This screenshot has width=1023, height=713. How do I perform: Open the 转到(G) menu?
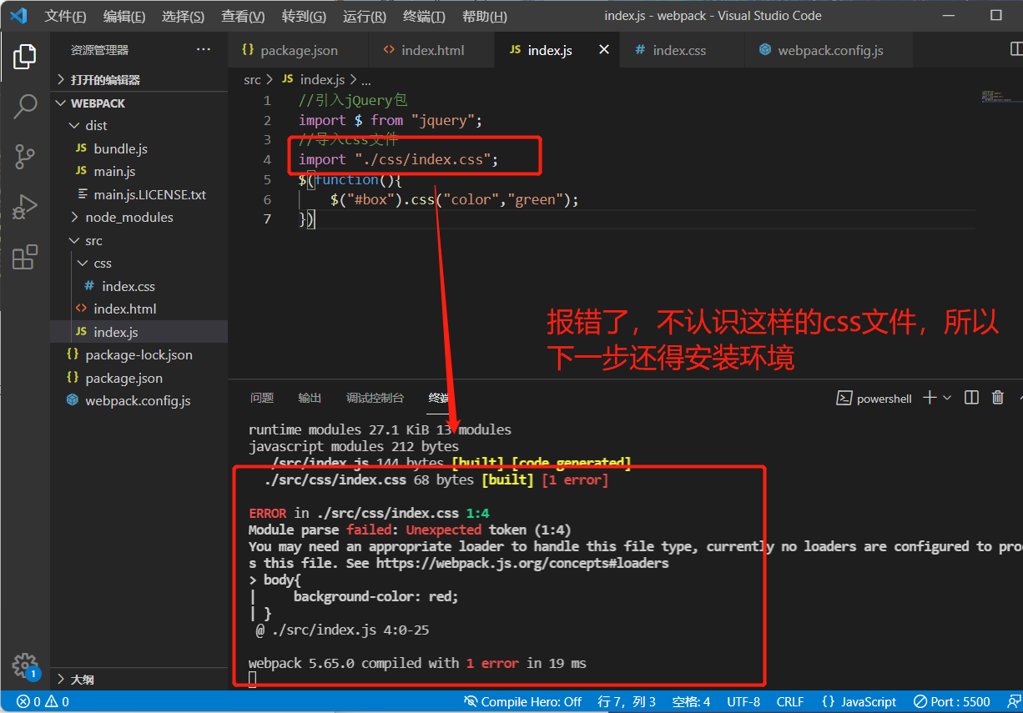(304, 16)
